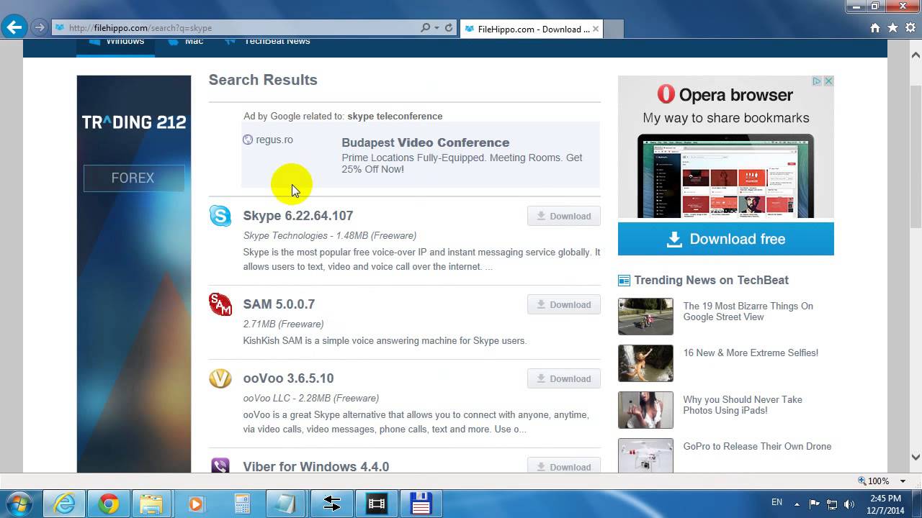Open Never Take Photos Using iPads link

(x=743, y=405)
